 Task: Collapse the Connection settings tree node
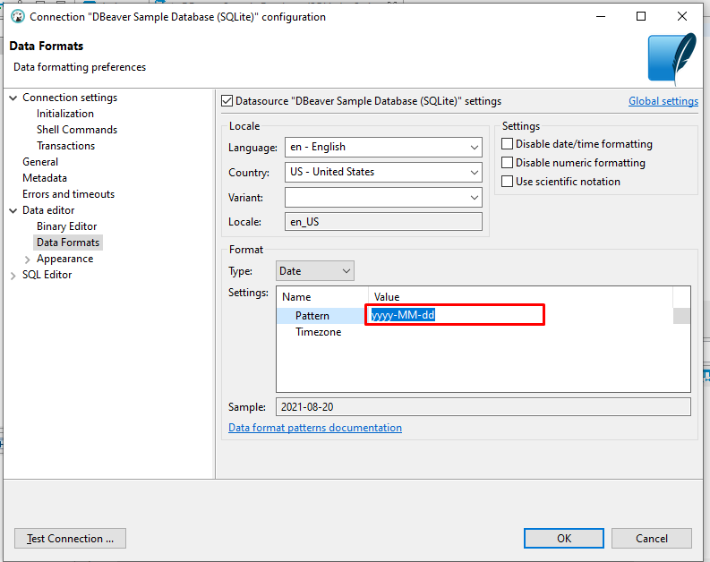coord(13,98)
